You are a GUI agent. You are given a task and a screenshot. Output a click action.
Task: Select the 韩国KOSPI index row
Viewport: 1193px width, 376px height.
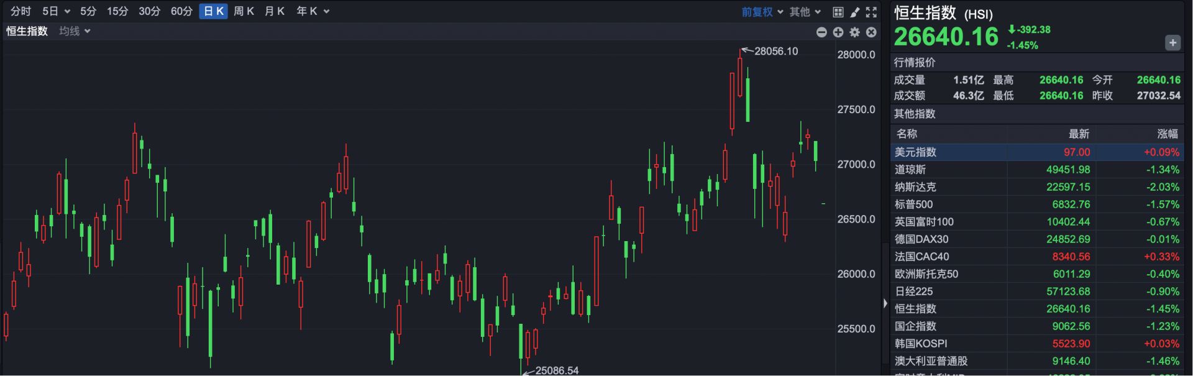pyautogui.click(x=1037, y=344)
